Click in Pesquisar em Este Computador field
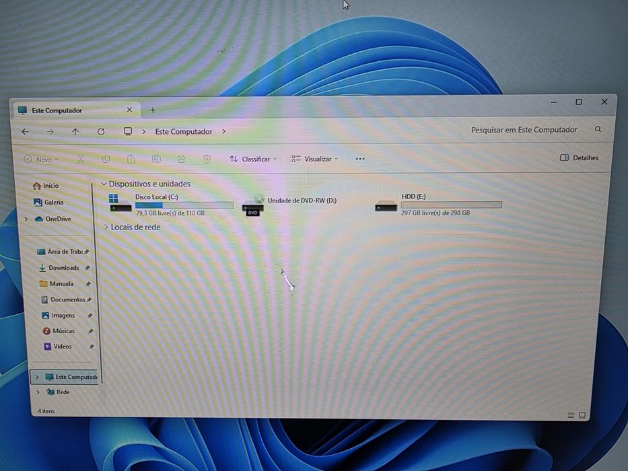Viewport: 628px width, 471px height. point(524,130)
